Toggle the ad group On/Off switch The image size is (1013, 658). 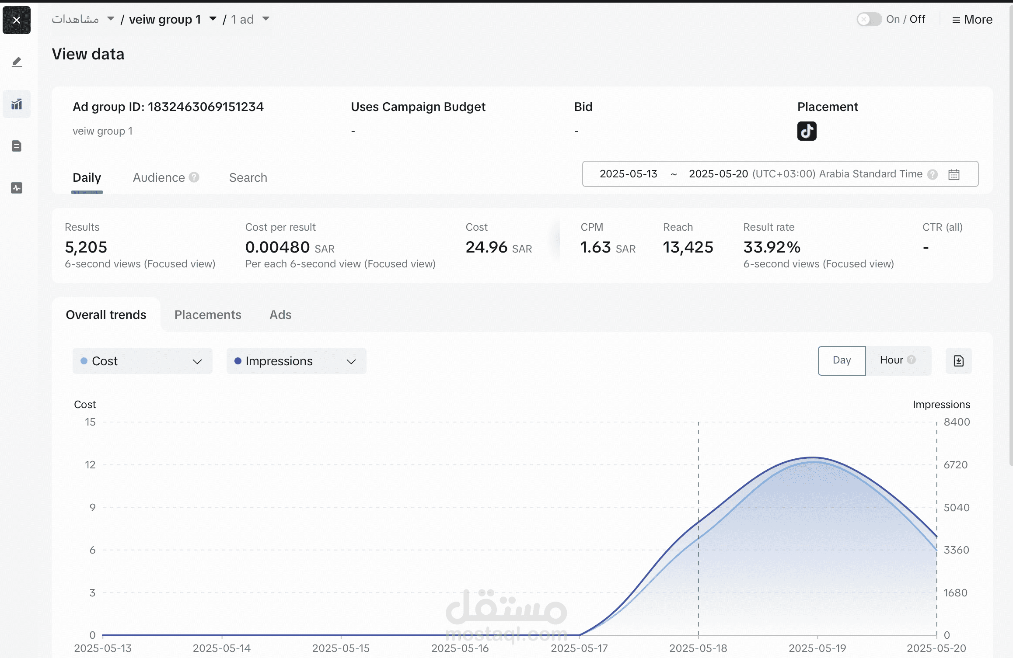pyautogui.click(x=869, y=19)
